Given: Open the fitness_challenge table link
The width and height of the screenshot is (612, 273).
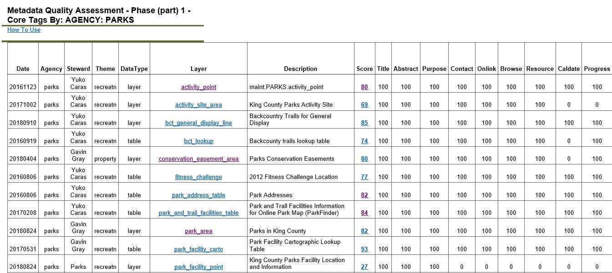Looking at the screenshot, I should coord(198,177).
